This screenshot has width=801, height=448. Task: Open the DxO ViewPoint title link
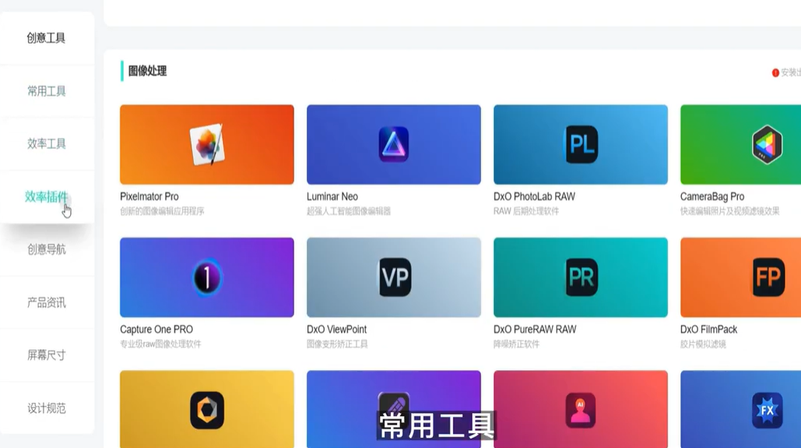click(336, 330)
